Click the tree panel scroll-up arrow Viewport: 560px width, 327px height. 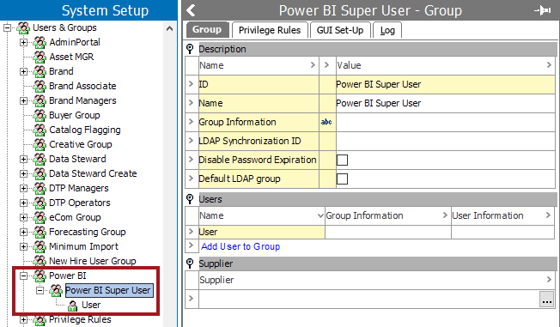tap(170, 28)
